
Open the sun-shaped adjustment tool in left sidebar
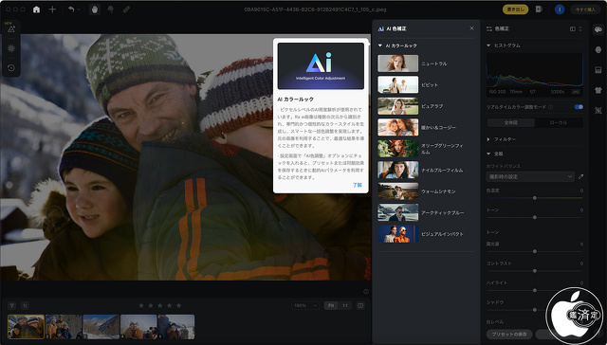pyautogui.click(x=11, y=48)
